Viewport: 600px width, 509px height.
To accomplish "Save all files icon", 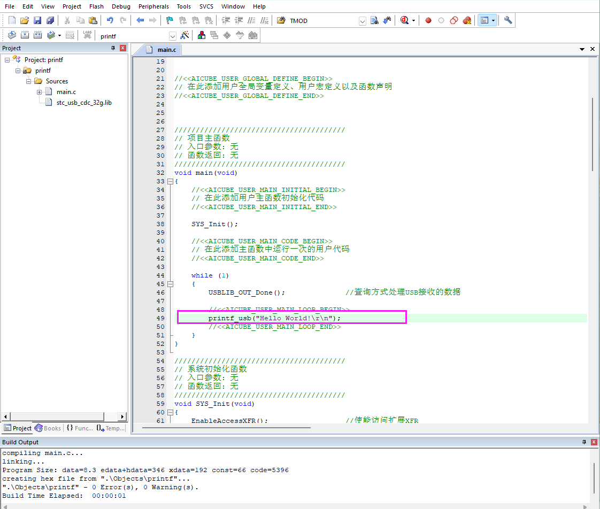I will [x=50, y=20].
